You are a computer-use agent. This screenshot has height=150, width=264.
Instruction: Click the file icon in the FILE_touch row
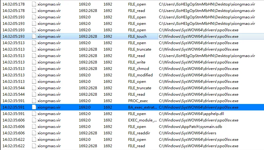[x=34, y=37]
